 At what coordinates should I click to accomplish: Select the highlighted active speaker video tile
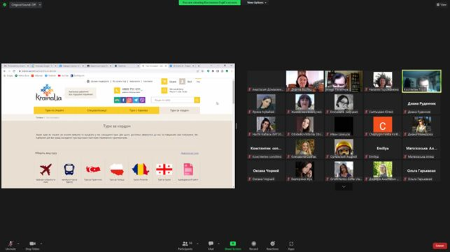click(x=421, y=81)
